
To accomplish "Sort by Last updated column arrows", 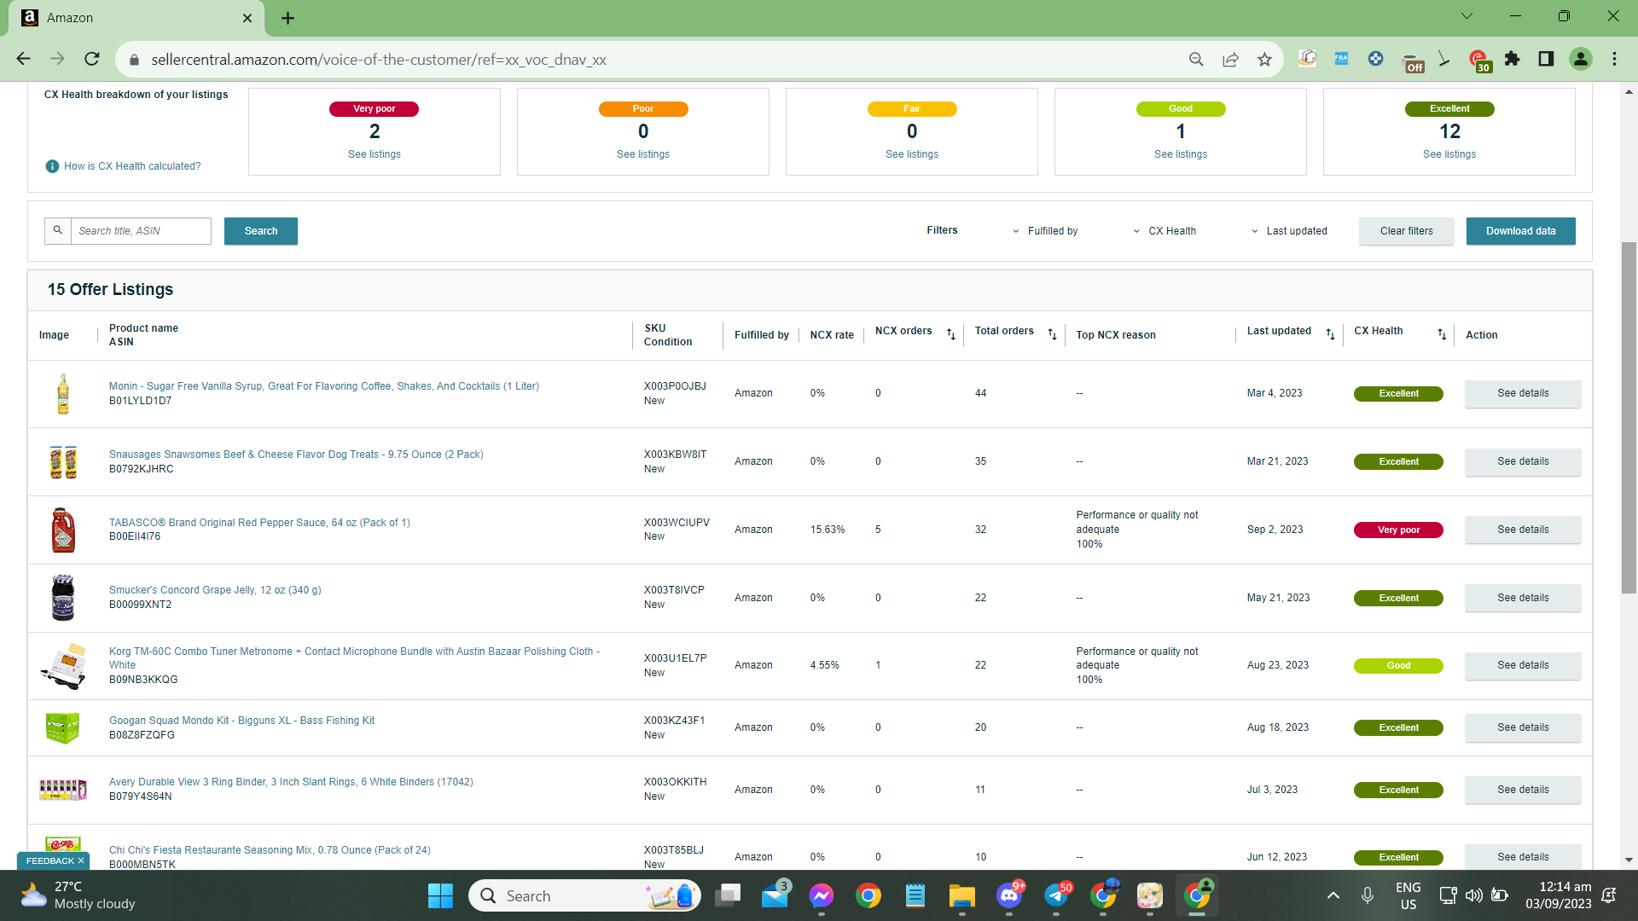I will pos(1330,334).
